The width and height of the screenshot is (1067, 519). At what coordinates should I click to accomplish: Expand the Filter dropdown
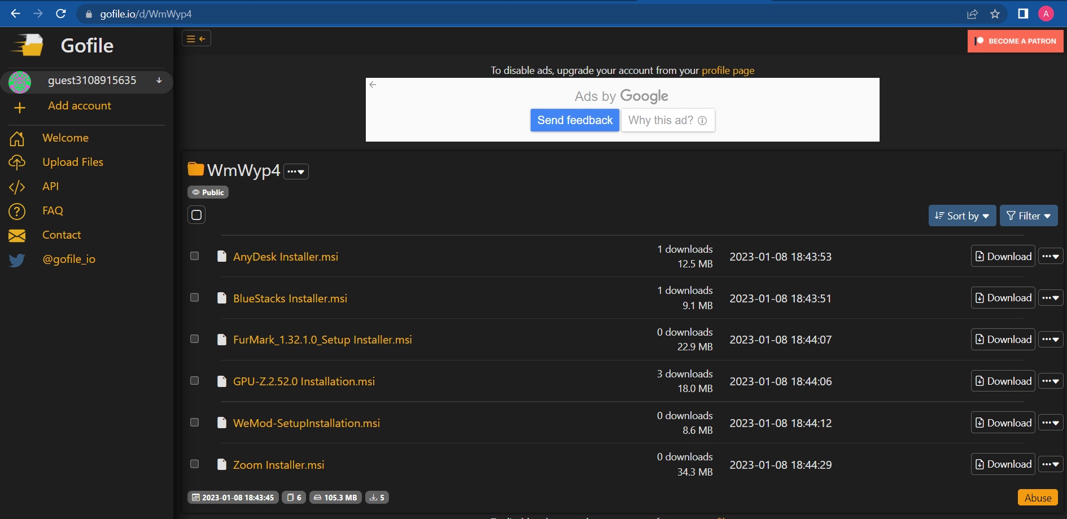(1029, 215)
